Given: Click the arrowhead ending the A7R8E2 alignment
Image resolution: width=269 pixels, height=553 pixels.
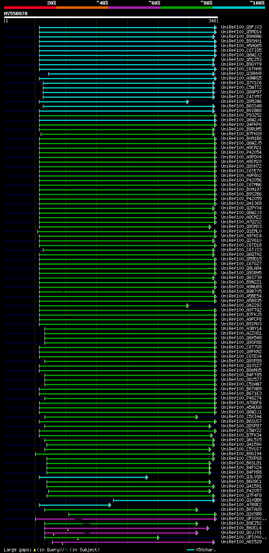Looking at the screenshot, I should 110,505.
